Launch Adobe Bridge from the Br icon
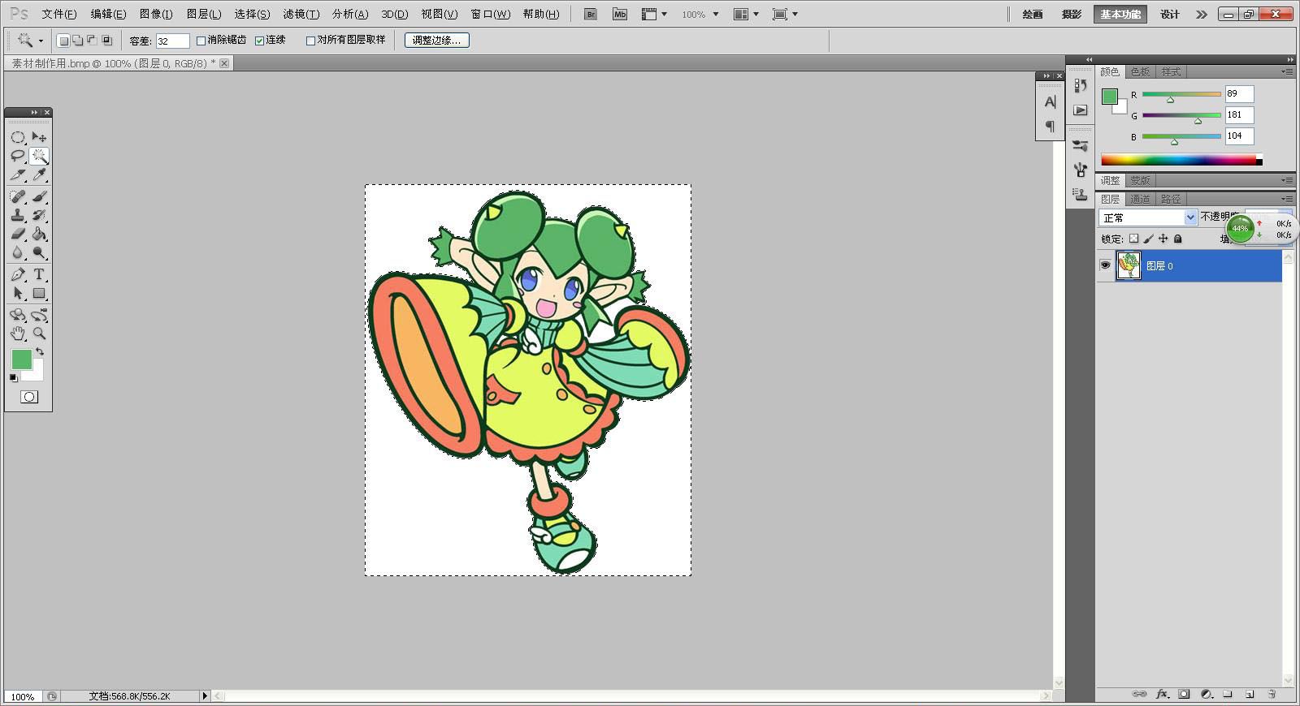Screen dimensions: 1300x706 click(591, 14)
